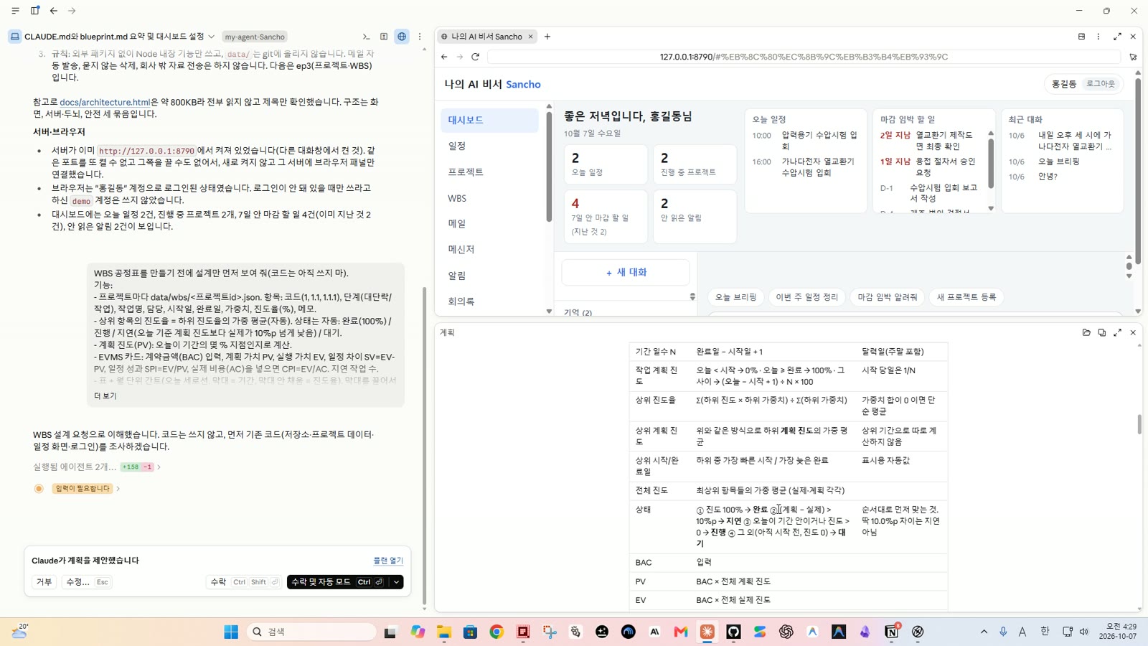Viewport: 1148px width, 646px height.
Task: Click the 로그아웃 button
Action: pos(1100,84)
